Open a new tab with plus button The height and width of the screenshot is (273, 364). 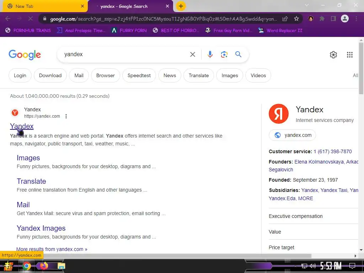[x=181, y=6]
